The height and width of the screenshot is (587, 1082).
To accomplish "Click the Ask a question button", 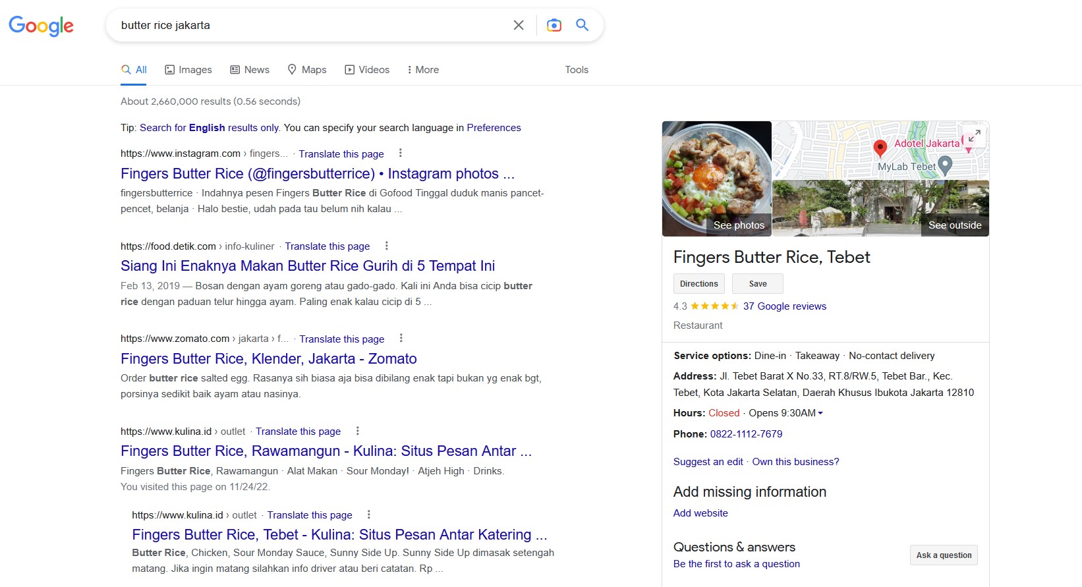I will [944, 555].
